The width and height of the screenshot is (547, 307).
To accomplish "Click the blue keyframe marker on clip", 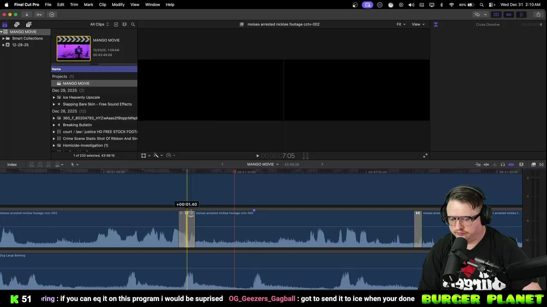I will [254, 211].
